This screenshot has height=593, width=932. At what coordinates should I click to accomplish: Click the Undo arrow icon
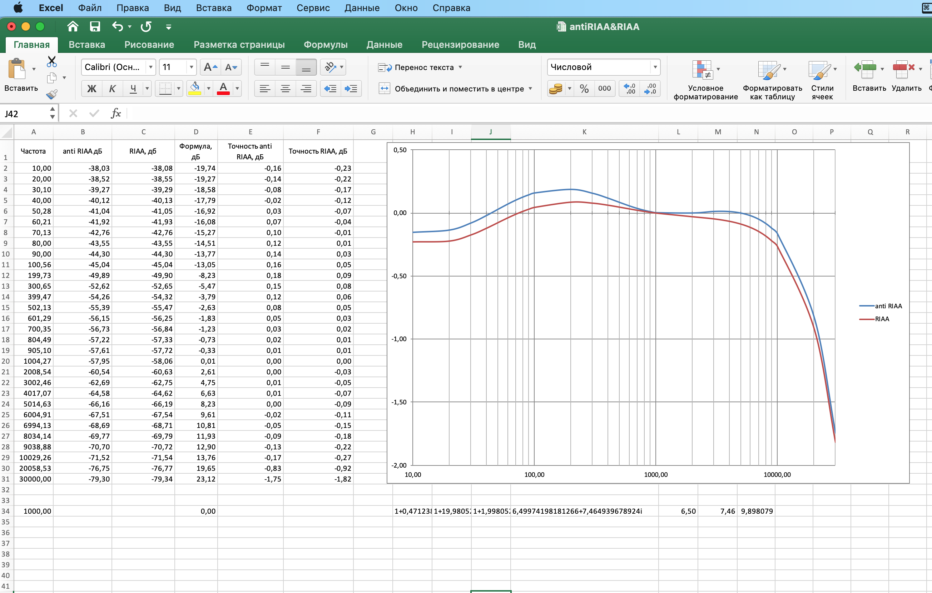point(117,27)
